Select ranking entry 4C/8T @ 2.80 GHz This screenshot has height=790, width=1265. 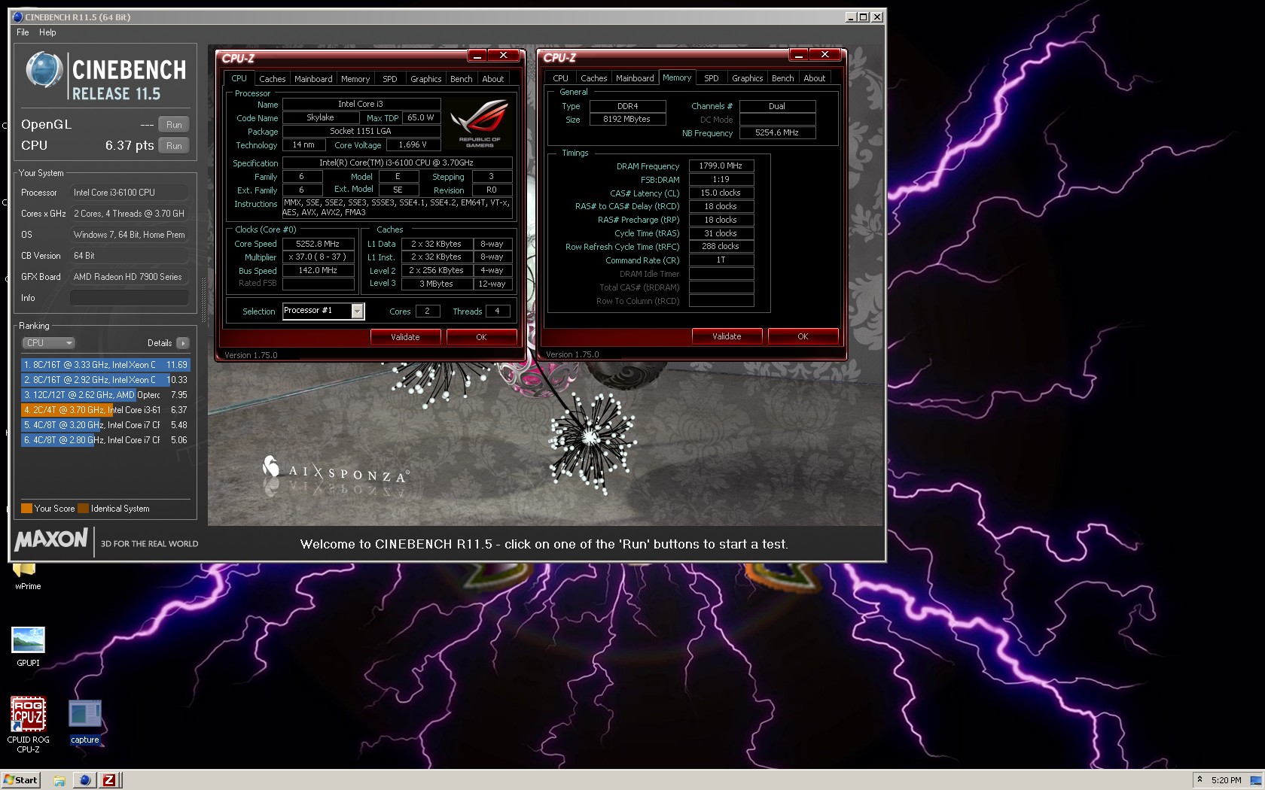click(x=105, y=440)
